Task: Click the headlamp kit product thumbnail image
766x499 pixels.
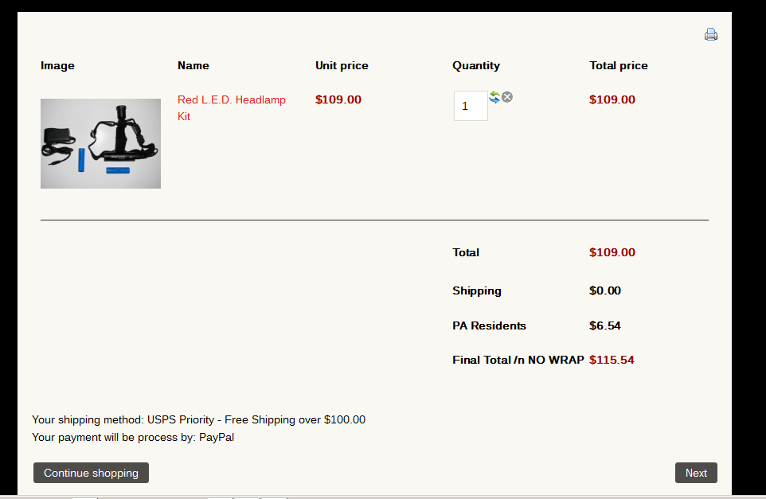Action: [100, 143]
